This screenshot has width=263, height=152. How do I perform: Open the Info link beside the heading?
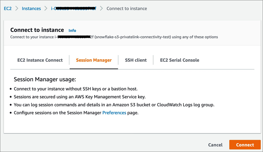point(72,30)
